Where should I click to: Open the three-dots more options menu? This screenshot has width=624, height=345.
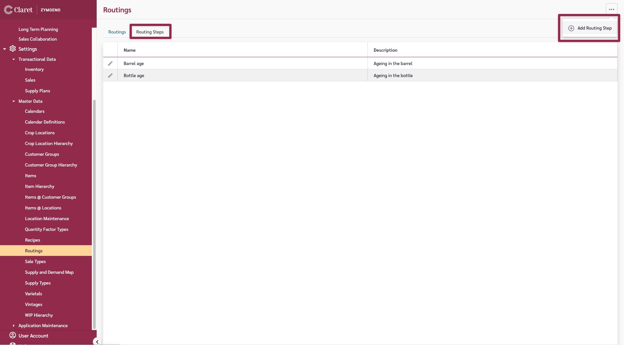(611, 9)
